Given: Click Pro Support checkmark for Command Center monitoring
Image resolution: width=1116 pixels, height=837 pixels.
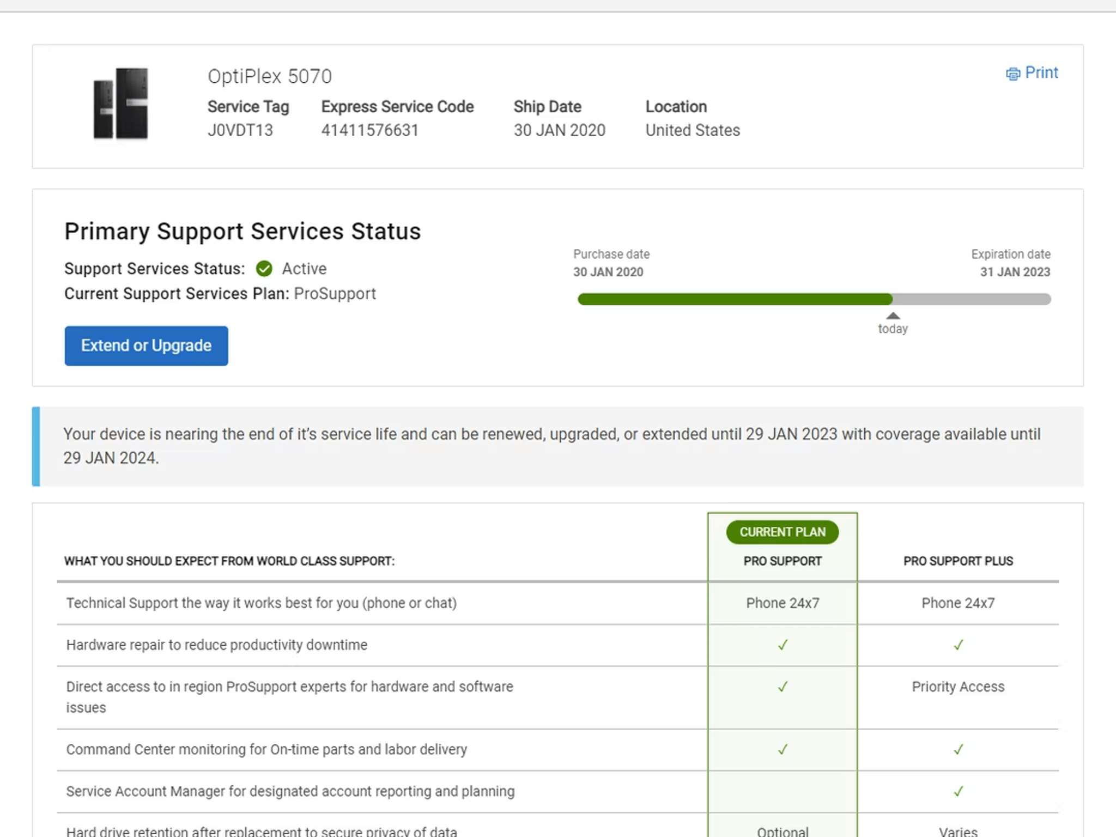Looking at the screenshot, I should 783,750.
